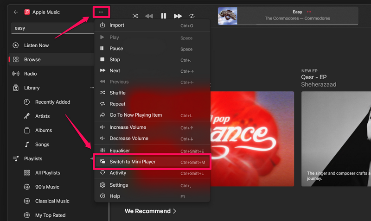Open Artists with the microphone icon

(42, 116)
